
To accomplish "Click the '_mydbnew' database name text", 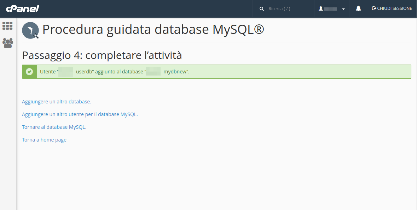I will click(174, 72).
